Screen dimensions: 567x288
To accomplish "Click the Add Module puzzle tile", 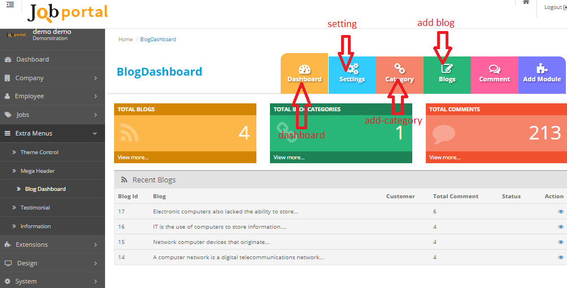I will click(542, 73).
